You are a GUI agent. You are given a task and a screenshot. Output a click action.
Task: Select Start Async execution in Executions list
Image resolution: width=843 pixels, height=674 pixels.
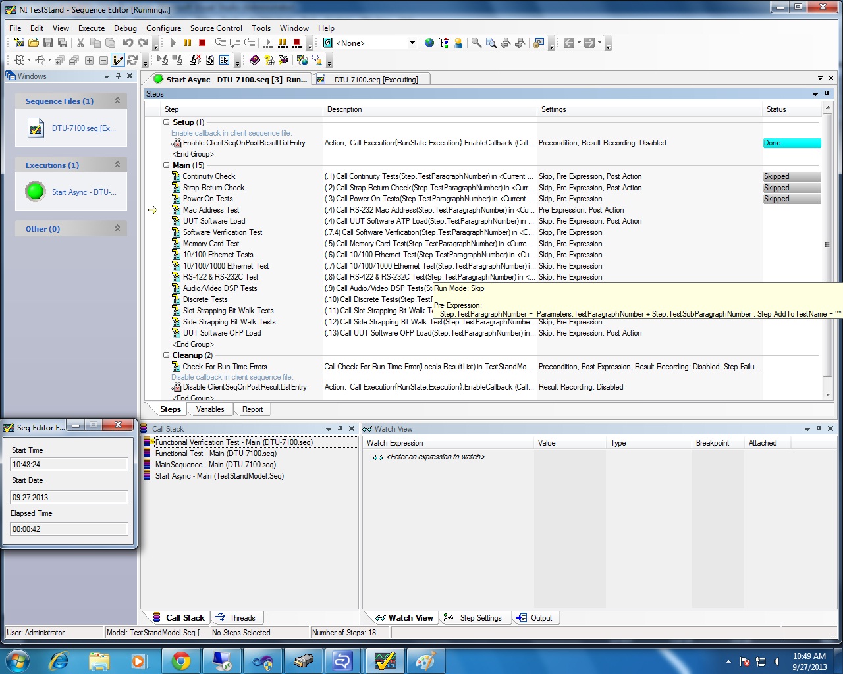pos(71,192)
